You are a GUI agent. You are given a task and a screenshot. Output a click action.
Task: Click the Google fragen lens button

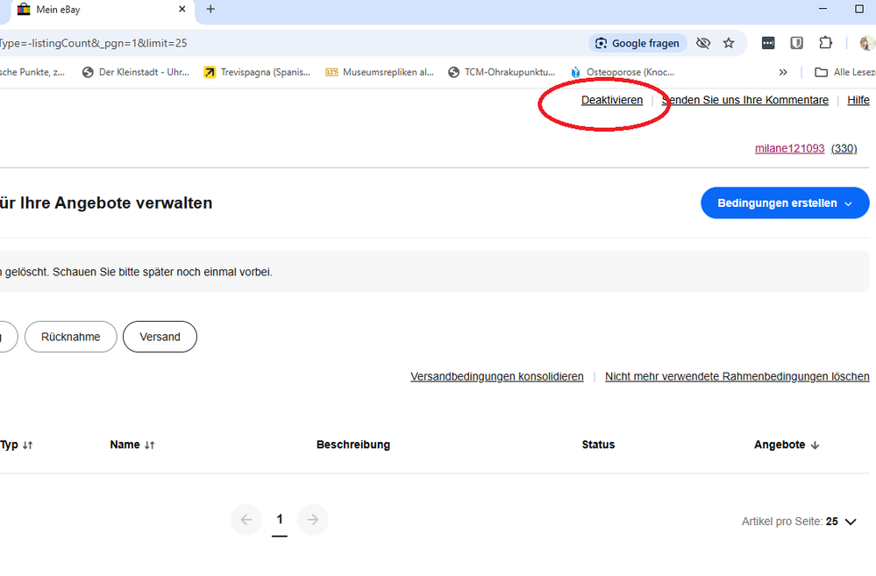[x=636, y=43]
